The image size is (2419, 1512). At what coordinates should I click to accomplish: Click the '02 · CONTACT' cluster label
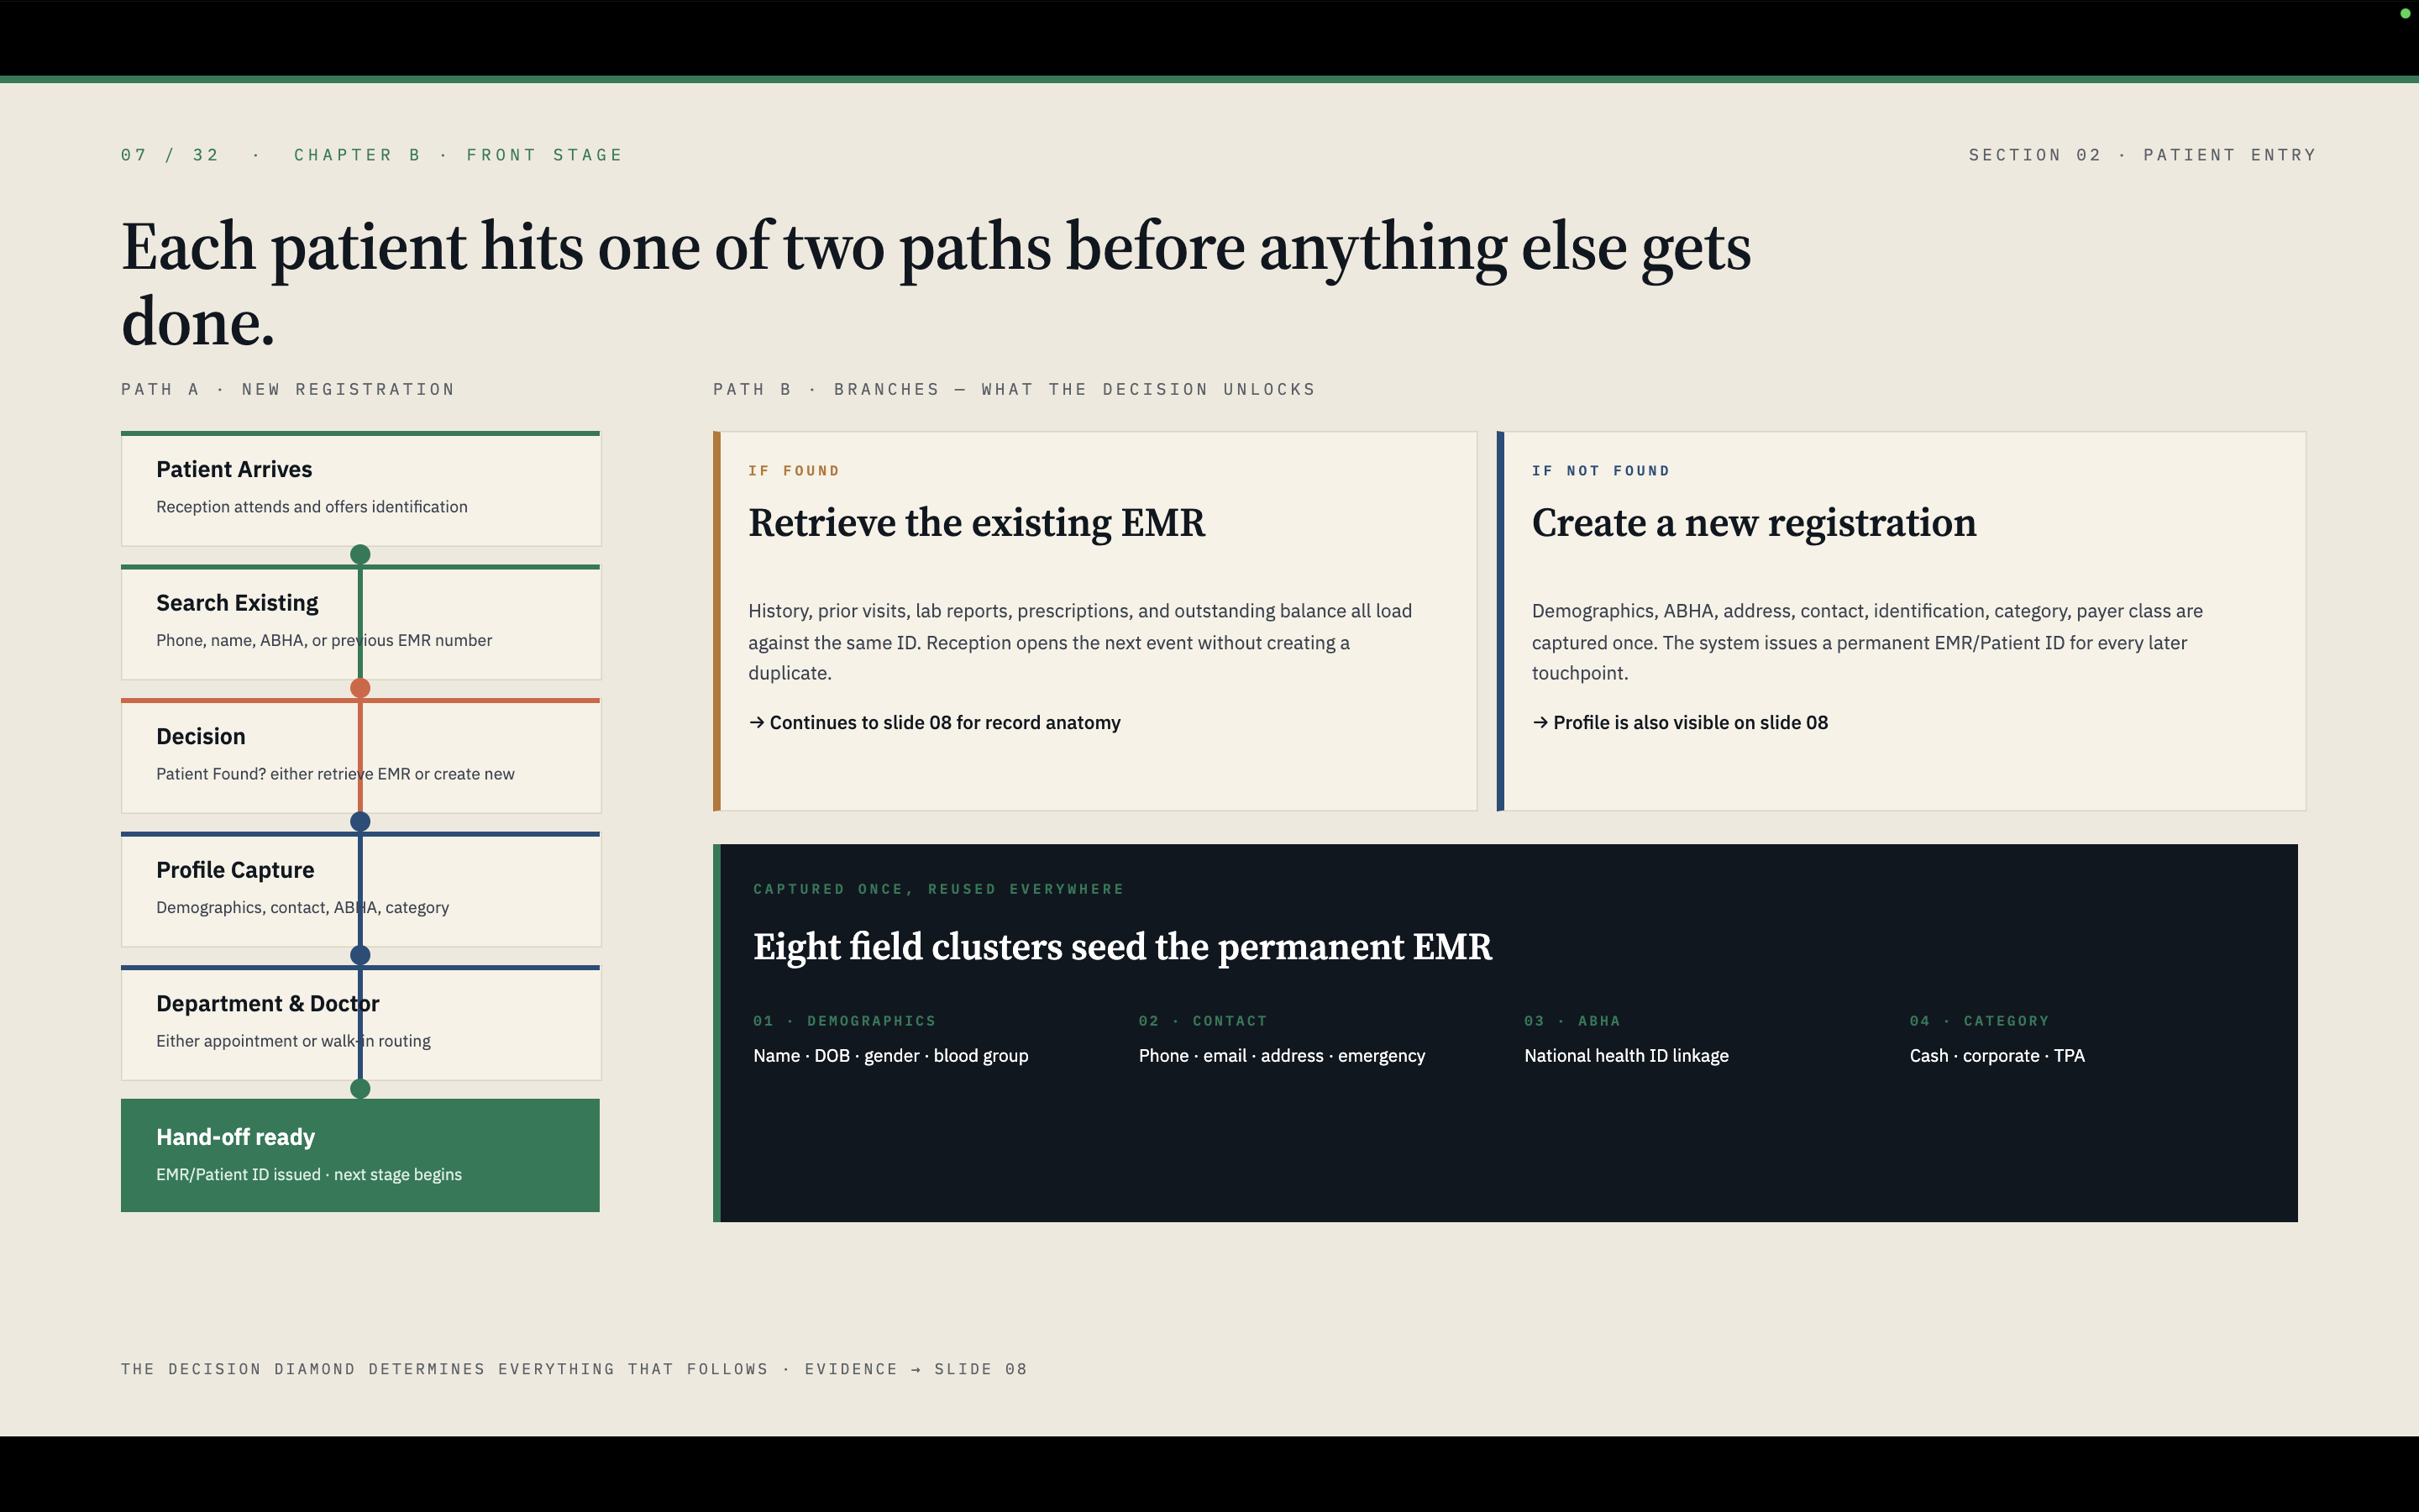click(1203, 1021)
